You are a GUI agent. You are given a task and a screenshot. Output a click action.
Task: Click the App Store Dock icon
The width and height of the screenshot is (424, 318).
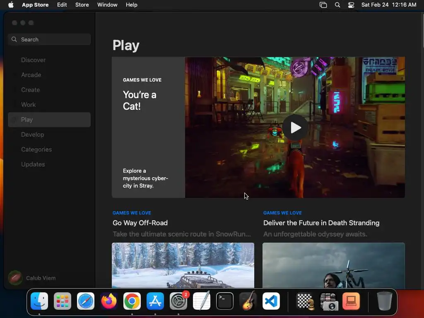[155, 301]
